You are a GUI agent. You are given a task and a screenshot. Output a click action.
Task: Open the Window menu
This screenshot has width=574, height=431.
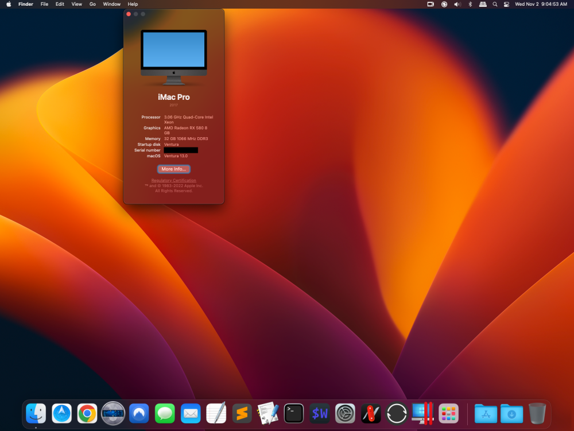[x=112, y=4]
